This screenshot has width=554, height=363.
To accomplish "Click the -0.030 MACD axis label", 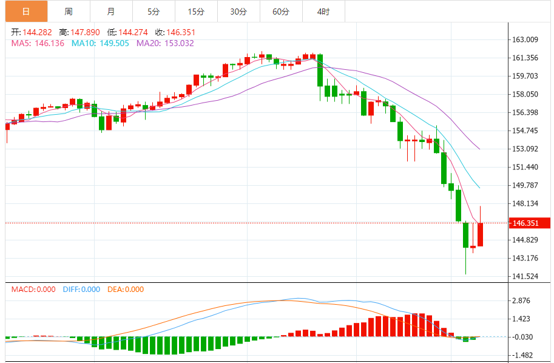I will pyautogui.click(x=522, y=337).
